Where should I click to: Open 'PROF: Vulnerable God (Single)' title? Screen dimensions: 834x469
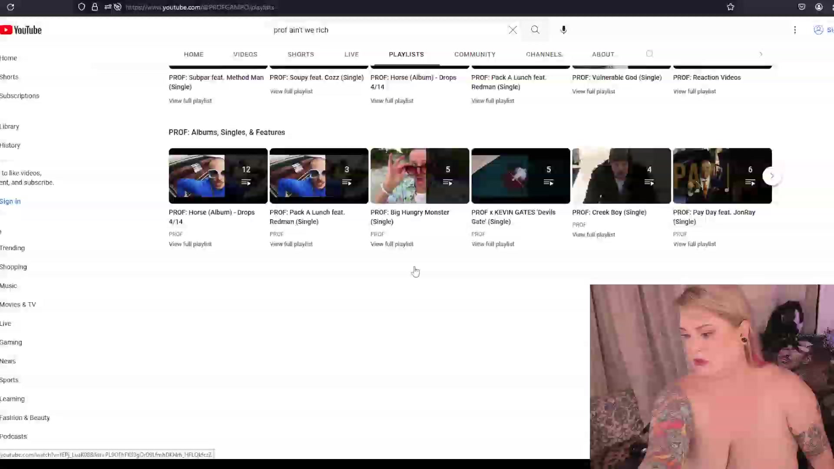point(617,78)
